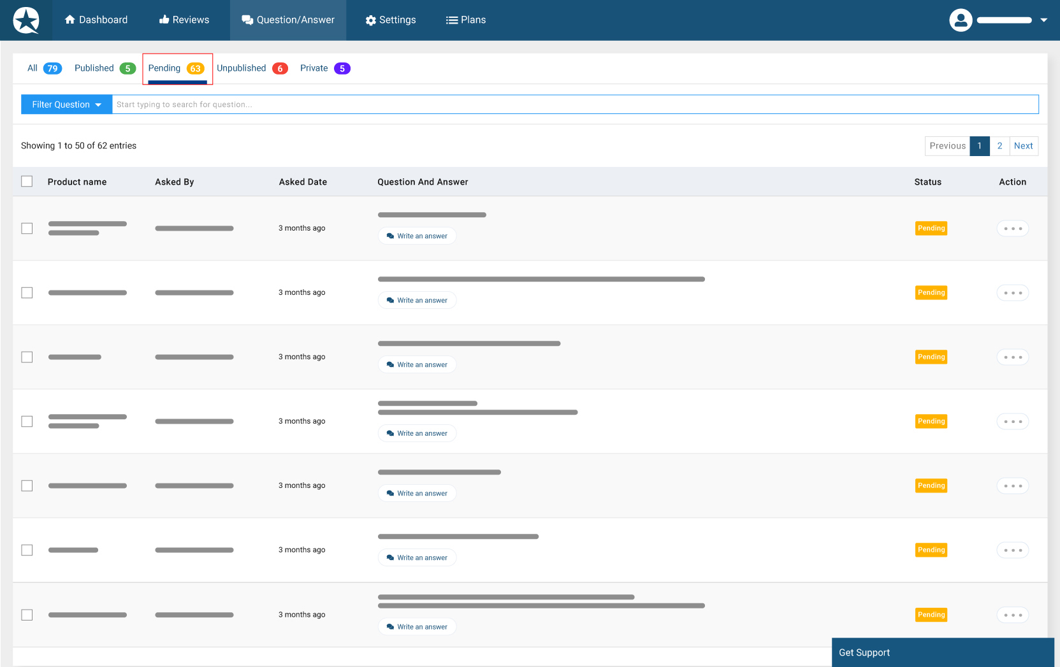Open the second row's three-dot action menu
1060x667 pixels.
(x=1013, y=292)
